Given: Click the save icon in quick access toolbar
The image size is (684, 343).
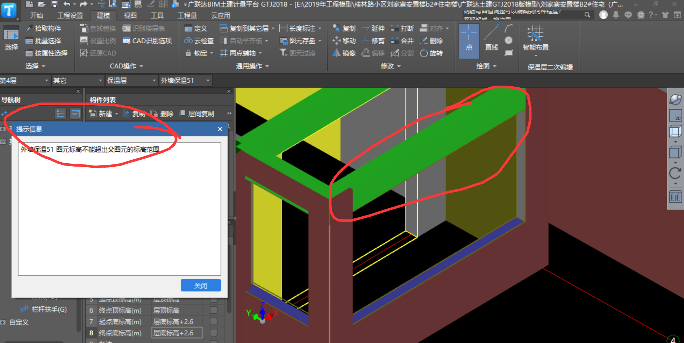Looking at the screenshot, I should tap(54, 4).
